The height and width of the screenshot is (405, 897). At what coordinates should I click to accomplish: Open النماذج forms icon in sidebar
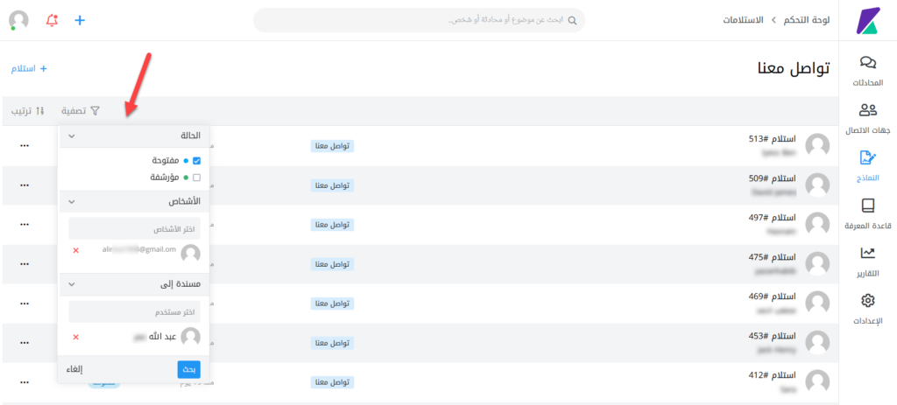click(867, 158)
